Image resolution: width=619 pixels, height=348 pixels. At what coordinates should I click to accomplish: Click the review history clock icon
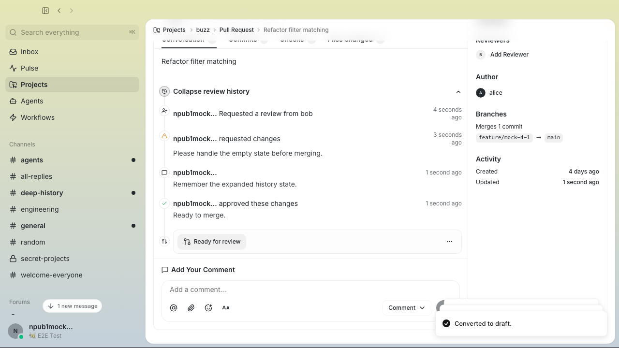(x=164, y=91)
